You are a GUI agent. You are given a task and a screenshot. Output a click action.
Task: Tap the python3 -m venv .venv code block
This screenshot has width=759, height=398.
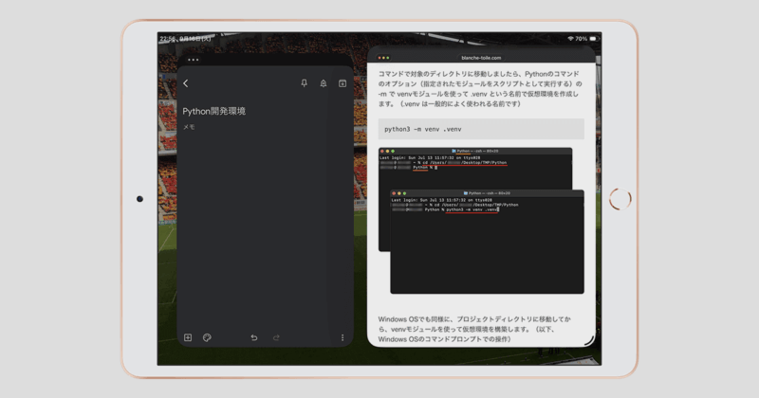[x=482, y=128]
